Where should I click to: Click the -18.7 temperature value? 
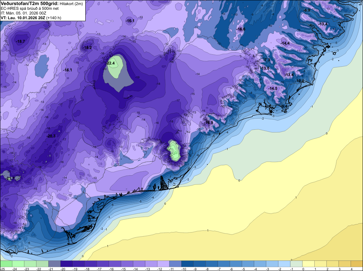pyautogui.click(x=20, y=41)
